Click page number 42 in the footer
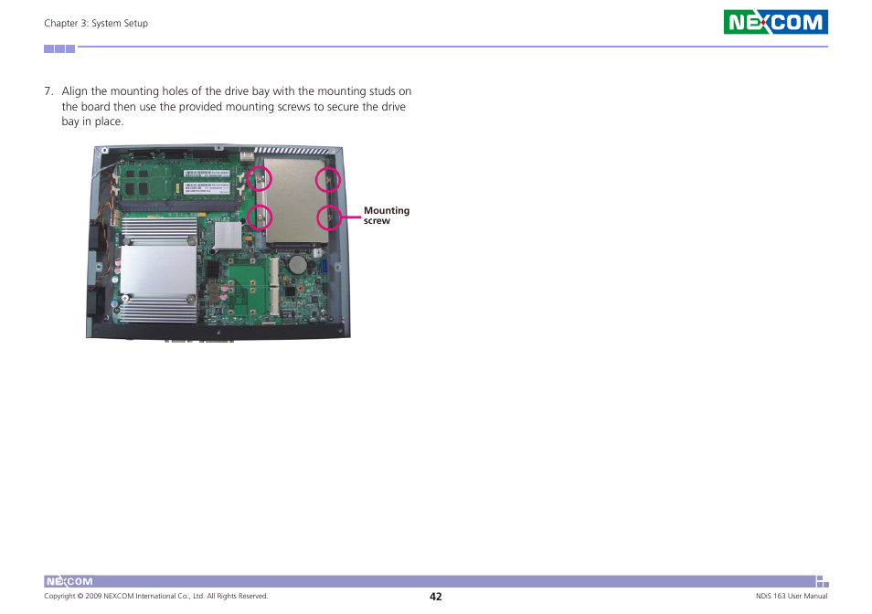872x614 pixels. tap(436, 597)
